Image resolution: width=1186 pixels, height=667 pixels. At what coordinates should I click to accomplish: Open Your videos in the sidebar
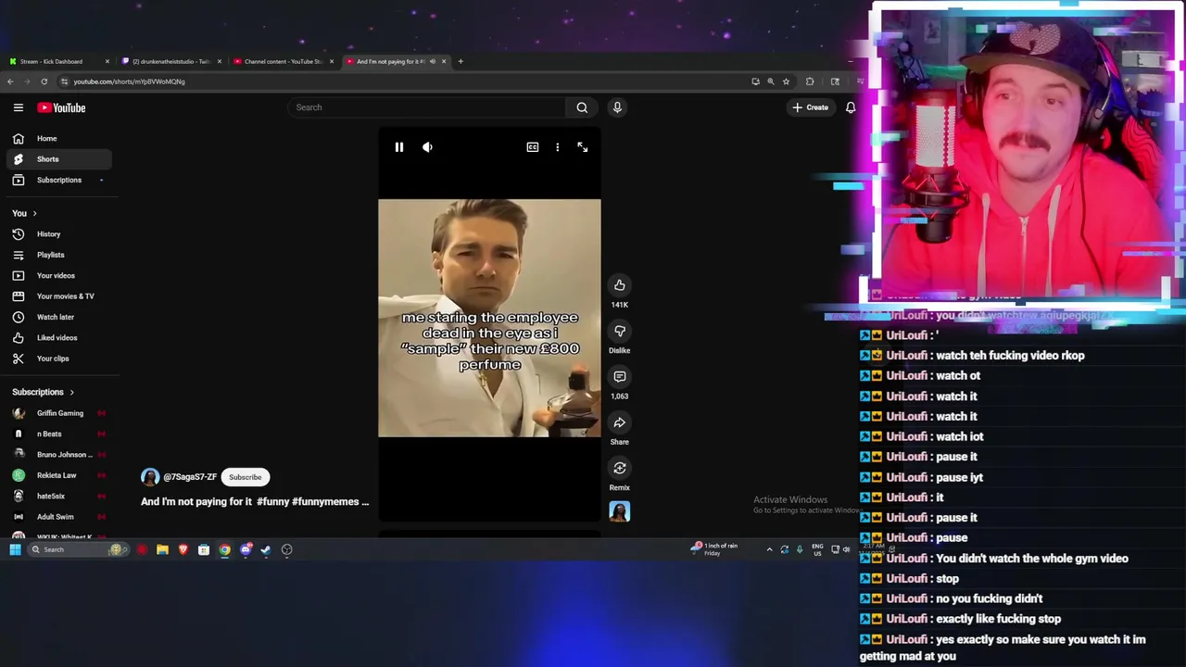[x=59, y=275]
